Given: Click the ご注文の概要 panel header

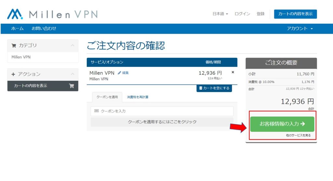Looking at the screenshot, I should coord(281,63).
